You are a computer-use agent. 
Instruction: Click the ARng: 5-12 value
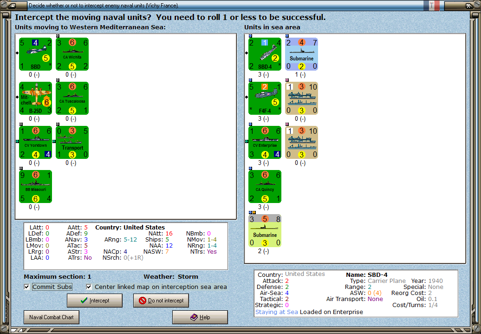[121, 239]
